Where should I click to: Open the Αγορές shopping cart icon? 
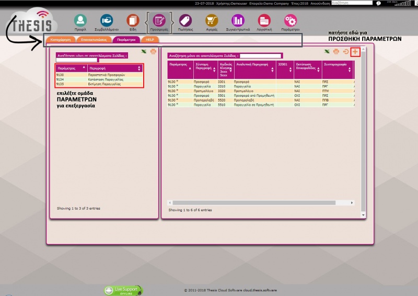(x=212, y=21)
